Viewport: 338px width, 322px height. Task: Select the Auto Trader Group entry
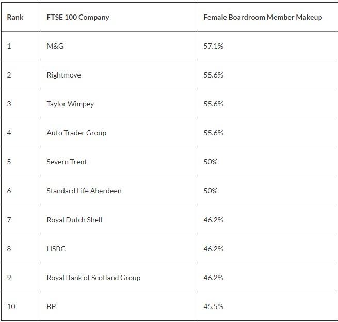tap(76, 133)
